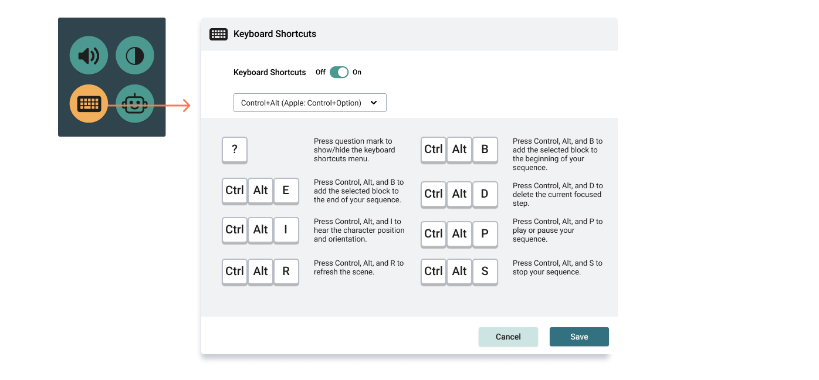Select the robot assistant icon
Image resolution: width=819 pixels, height=380 pixels.
[134, 103]
